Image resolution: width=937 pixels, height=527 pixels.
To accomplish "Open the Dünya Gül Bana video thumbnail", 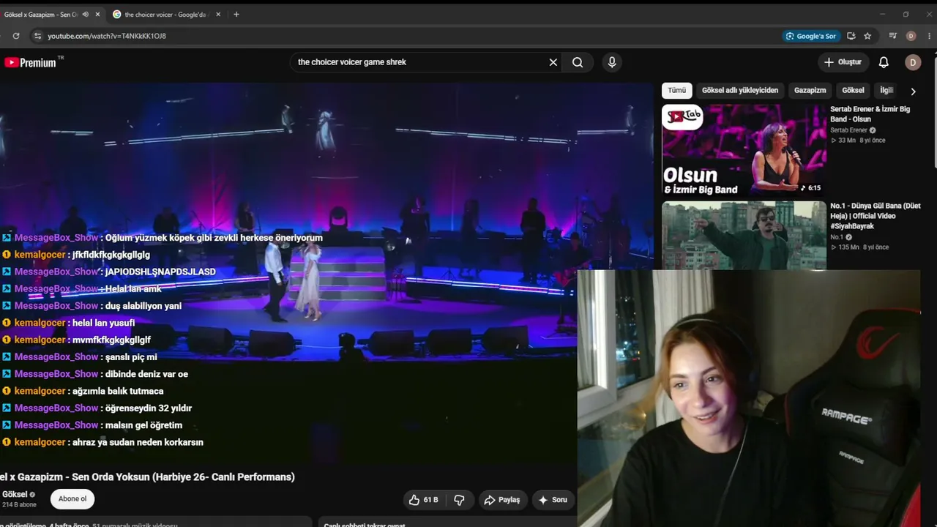I will [x=744, y=236].
